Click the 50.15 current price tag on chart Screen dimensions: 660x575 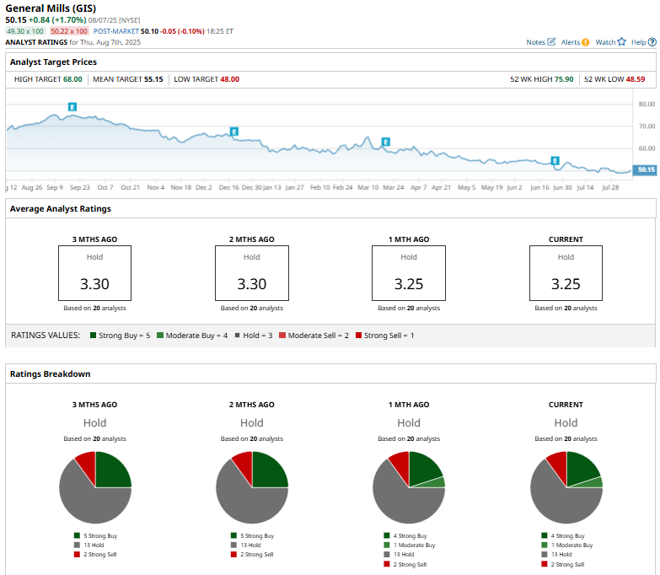(x=645, y=169)
